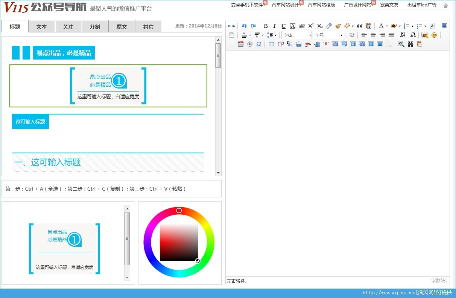Toggle italic formatting
The width and height of the screenshot is (456, 298).
click(x=274, y=26)
